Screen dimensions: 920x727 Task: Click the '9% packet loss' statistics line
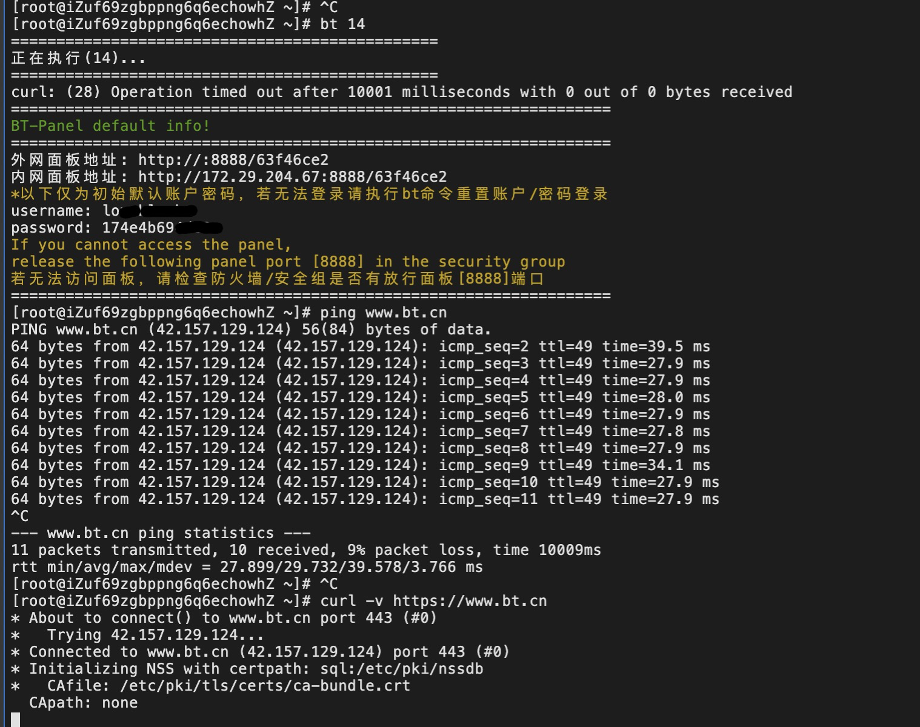306,550
